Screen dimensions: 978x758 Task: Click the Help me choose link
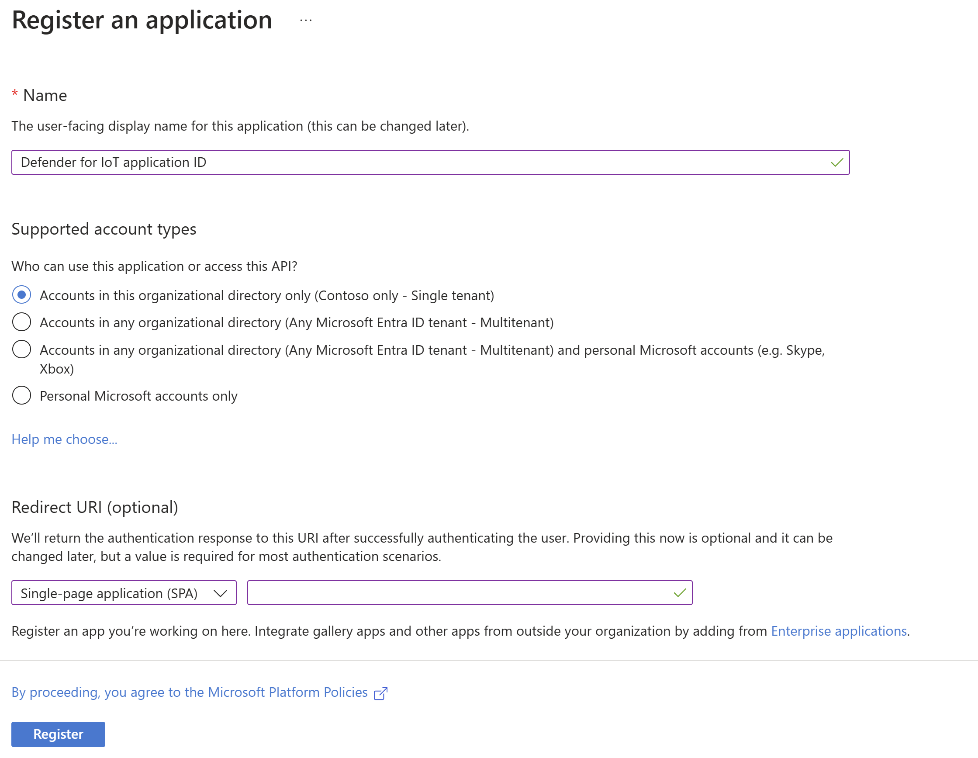(x=65, y=440)
